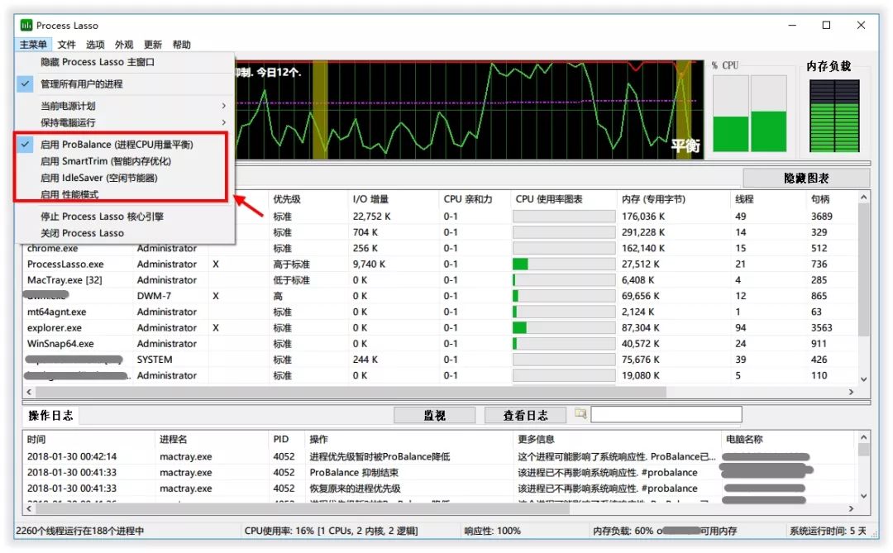Click the process list horizontal scrollbar

351,392
